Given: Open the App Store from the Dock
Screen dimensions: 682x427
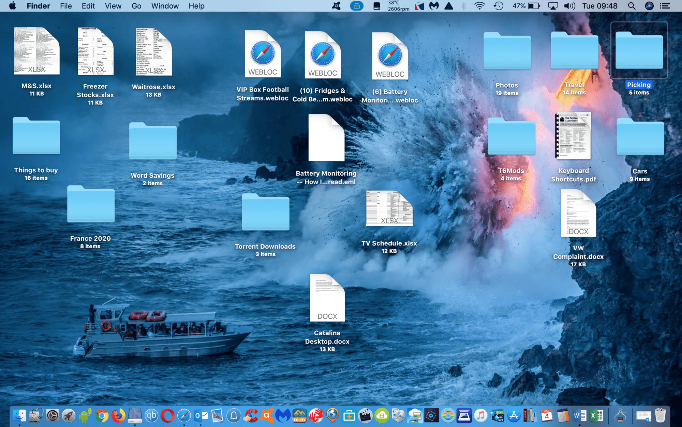Looking at the screenshot, I should click(514, 416).
